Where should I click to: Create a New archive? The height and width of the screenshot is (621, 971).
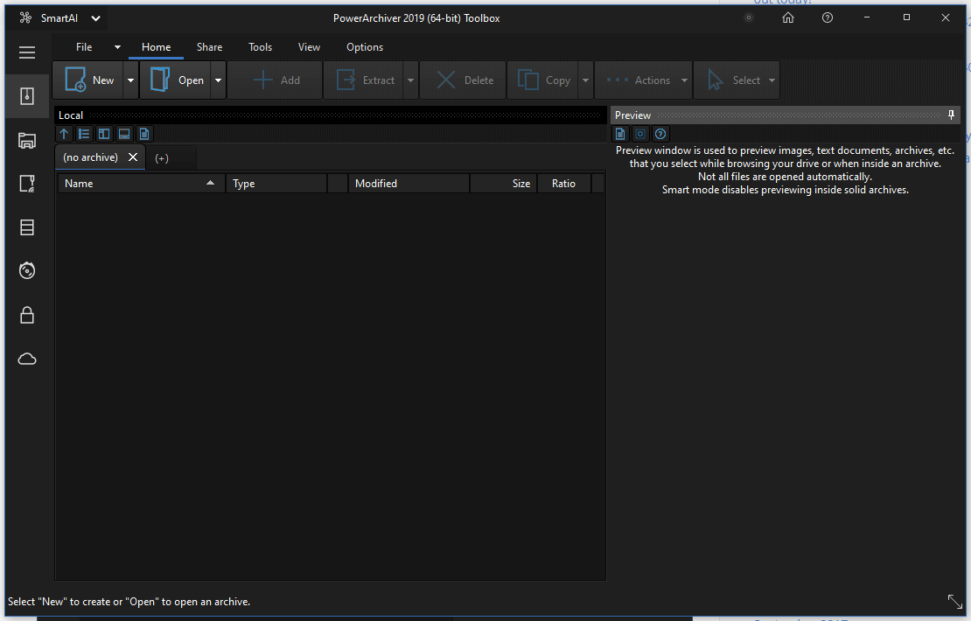88,80
